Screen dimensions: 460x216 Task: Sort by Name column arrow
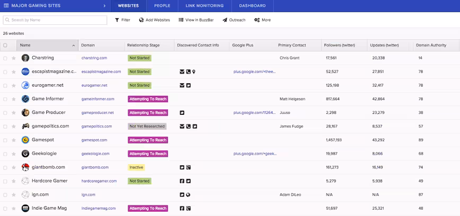[x=73, y=46]
